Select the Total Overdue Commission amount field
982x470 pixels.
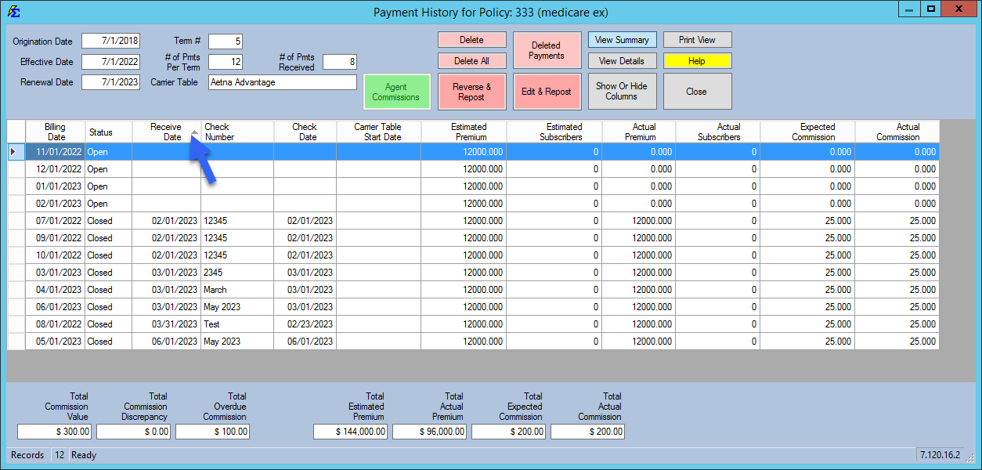click(212, 431)
